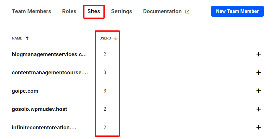This screenshot has height=139, width=275.
Task: Expand the gosolo.wpmudev.host row with plus icon
Action: tap(259, 109)
